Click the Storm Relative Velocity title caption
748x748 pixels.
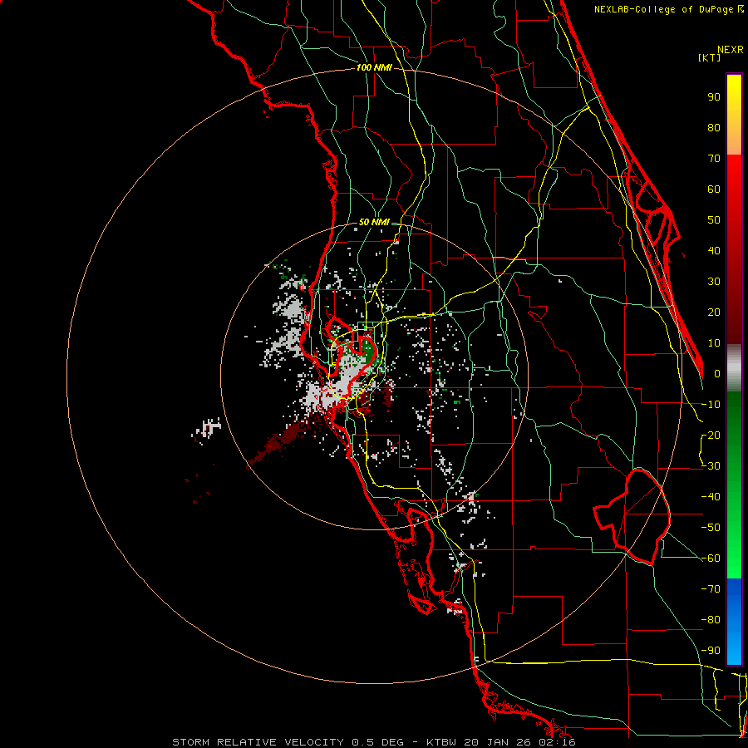[373, 742]
